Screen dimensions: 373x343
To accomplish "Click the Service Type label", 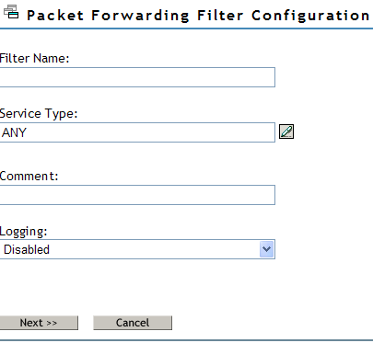I will 39,114.
